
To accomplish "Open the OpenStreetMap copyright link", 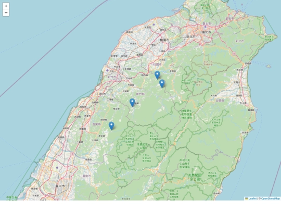I will point(271,198).
